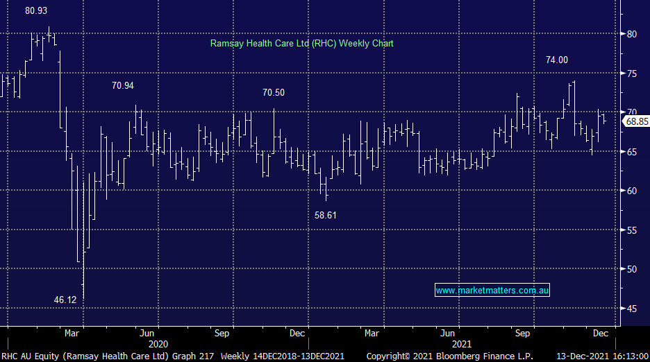Viewport: 650px width, 362px height.
Task: Click the 46.12 low price label
Action: pyautogui.click(x=65, y=300)
